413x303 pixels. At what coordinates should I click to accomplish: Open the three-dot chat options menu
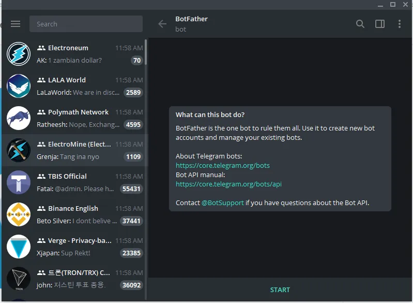[x=400, y=24]
